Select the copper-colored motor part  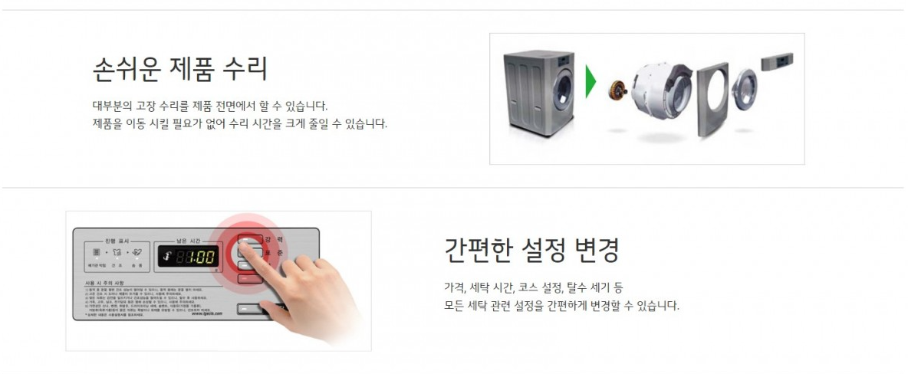point(618,91)
